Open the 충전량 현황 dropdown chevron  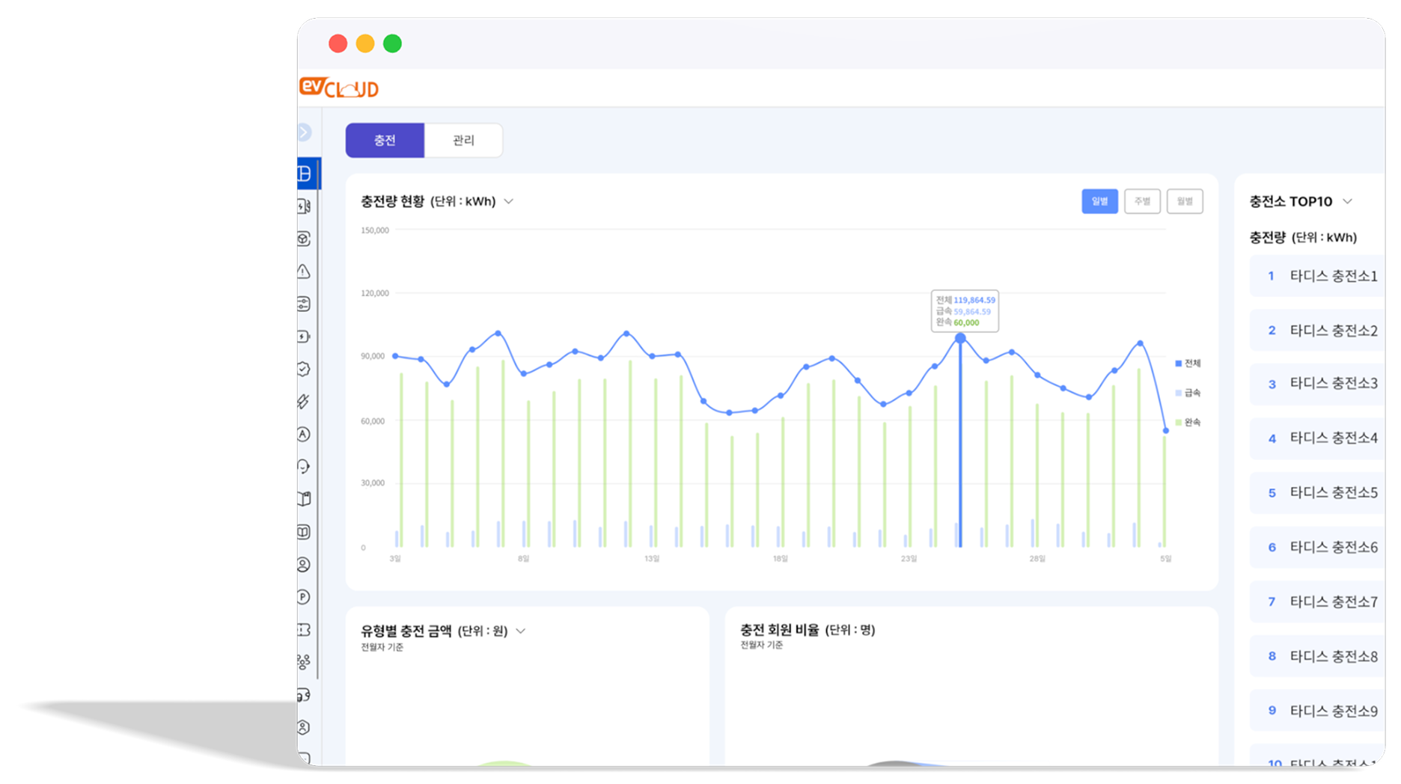tap(509, 201)
